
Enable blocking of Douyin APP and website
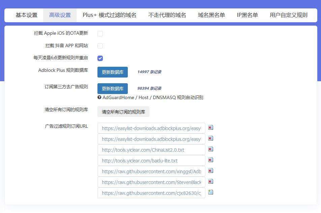[100, 46]
